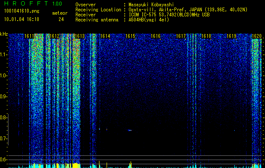Click observer name Masayuki Kobayashi

(x=151, y=5)
